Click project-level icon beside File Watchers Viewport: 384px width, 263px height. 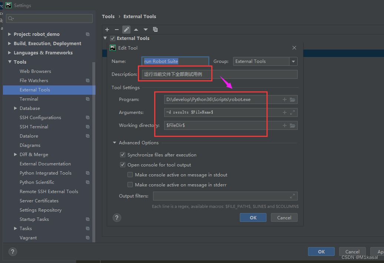[88, 80]
